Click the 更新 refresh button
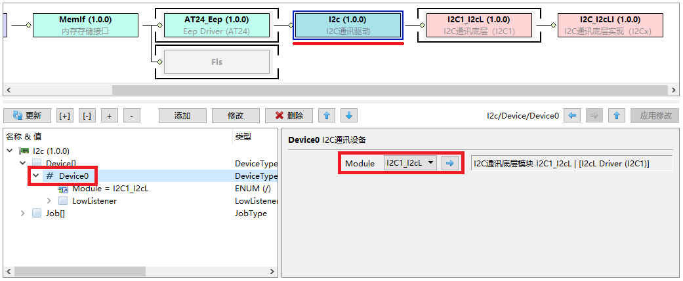683x281 pixels. point(28,116)
